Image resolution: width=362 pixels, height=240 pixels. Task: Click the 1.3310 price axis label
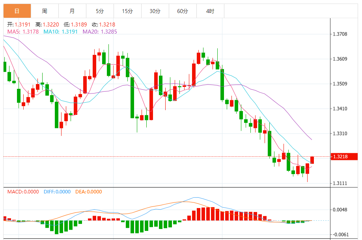(340, 133)
